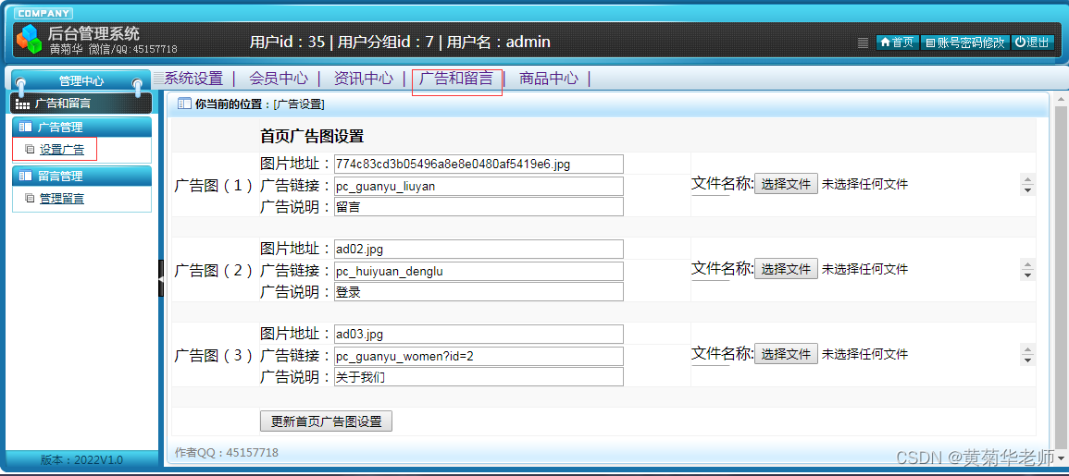Click the 作者QQ：45157718 footer text
The image size is (1069, 476).
(x=227, y=453)
